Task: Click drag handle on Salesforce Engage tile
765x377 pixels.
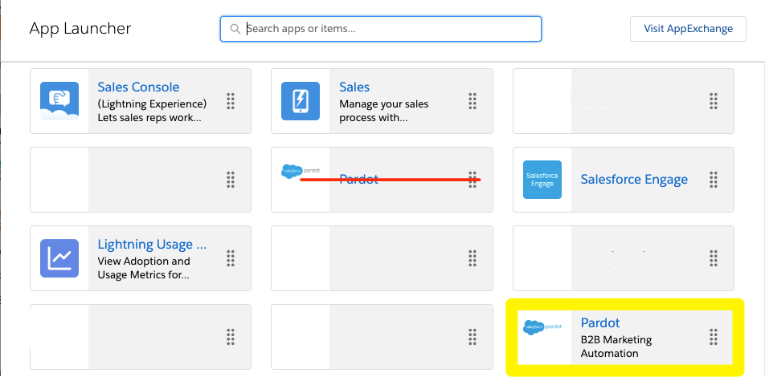Action: coord(714,179)
